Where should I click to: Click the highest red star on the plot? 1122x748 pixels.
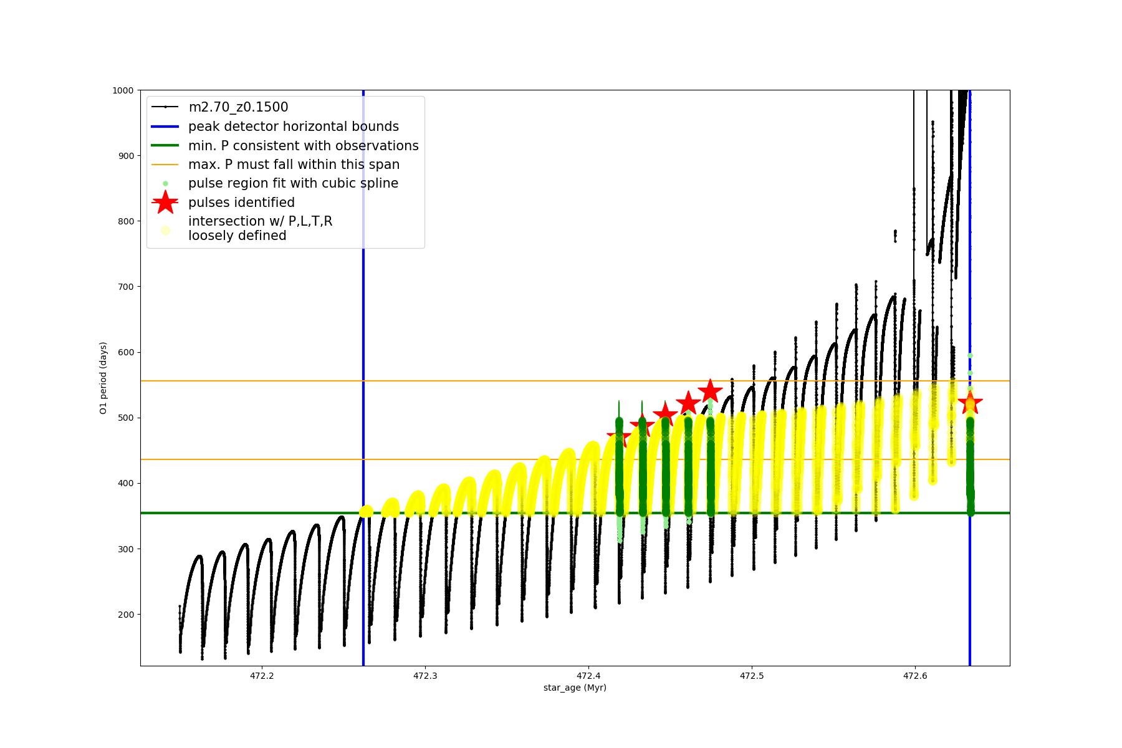(x=710, y=391)
